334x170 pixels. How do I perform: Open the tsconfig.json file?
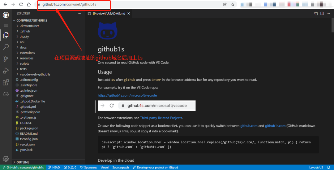pyautogui.click(x=49, y=139)
